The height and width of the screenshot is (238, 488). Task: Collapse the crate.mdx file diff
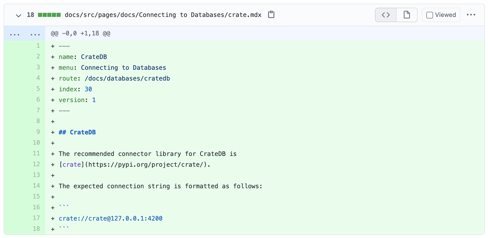18,15
